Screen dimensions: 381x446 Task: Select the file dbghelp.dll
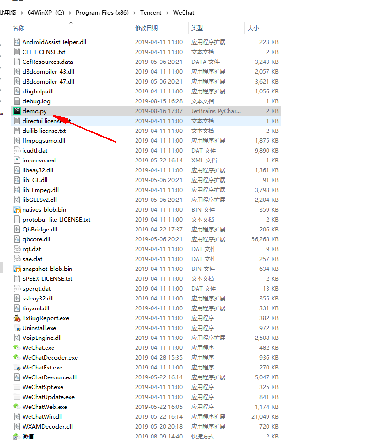click(38, 91)
